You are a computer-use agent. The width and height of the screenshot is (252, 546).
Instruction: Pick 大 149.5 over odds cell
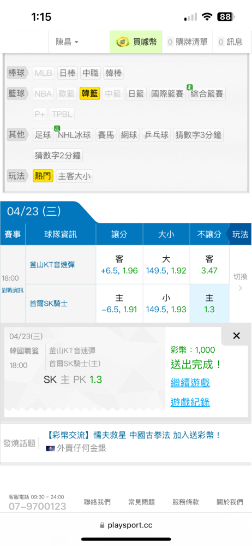pos(166,265)
